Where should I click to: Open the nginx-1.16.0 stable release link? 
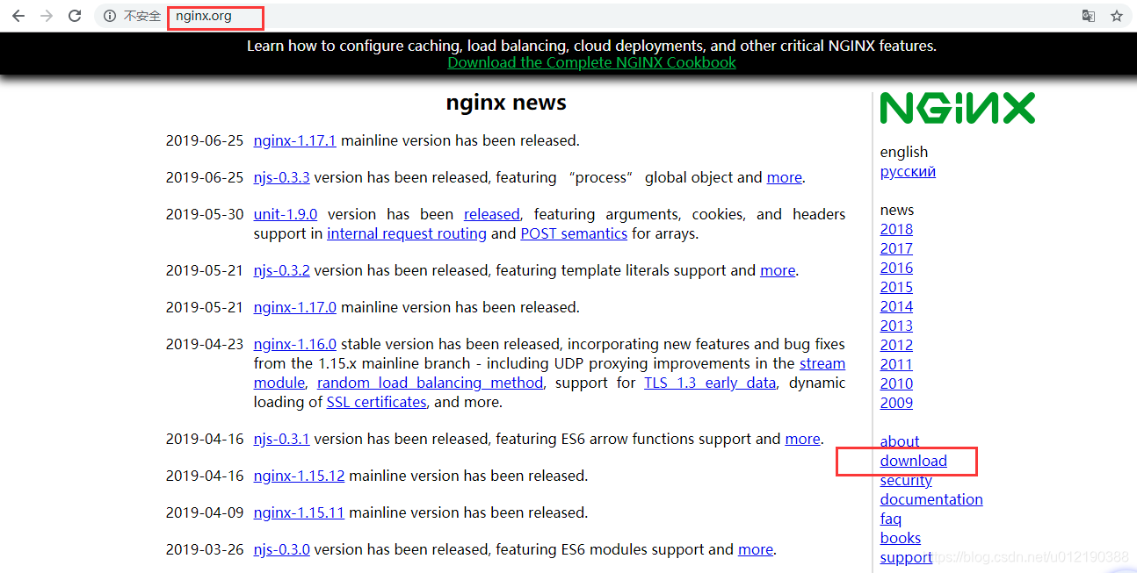[x=295, y=344]
